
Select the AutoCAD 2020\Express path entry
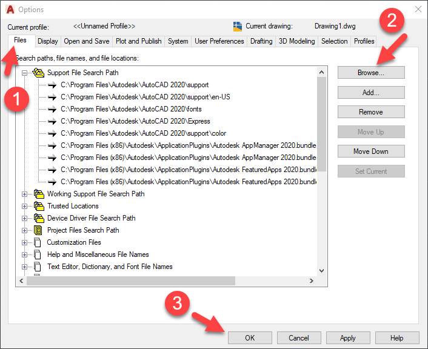coord(135,121)
